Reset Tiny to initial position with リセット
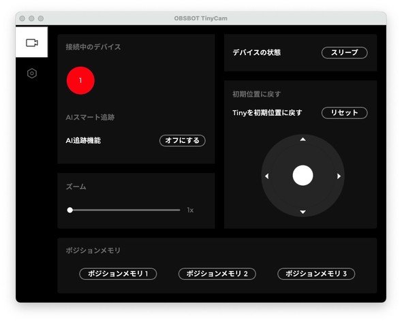This screenshot has width=402, height=322. [x=344, y=113]
